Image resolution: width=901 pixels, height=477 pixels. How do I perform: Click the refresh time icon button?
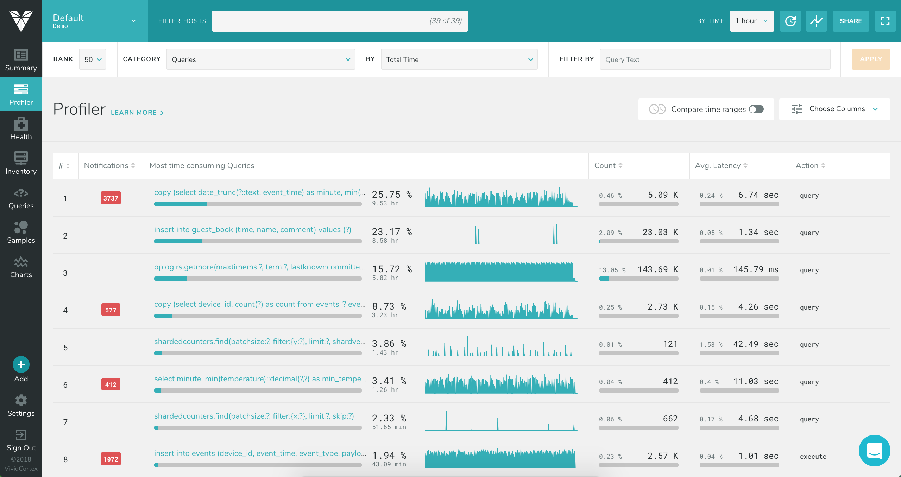pos(790,21)
